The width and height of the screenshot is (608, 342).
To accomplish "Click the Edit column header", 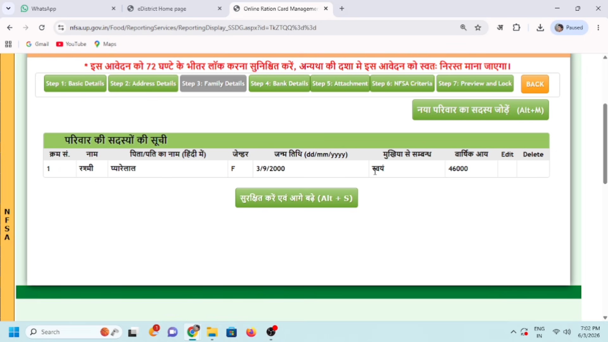I will pyautogui.click(x=507, y=154).
